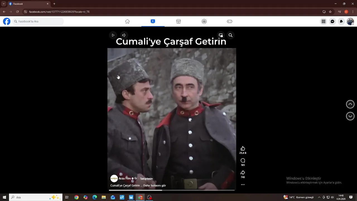Open Windows notification center

click(x=351, y=197)
